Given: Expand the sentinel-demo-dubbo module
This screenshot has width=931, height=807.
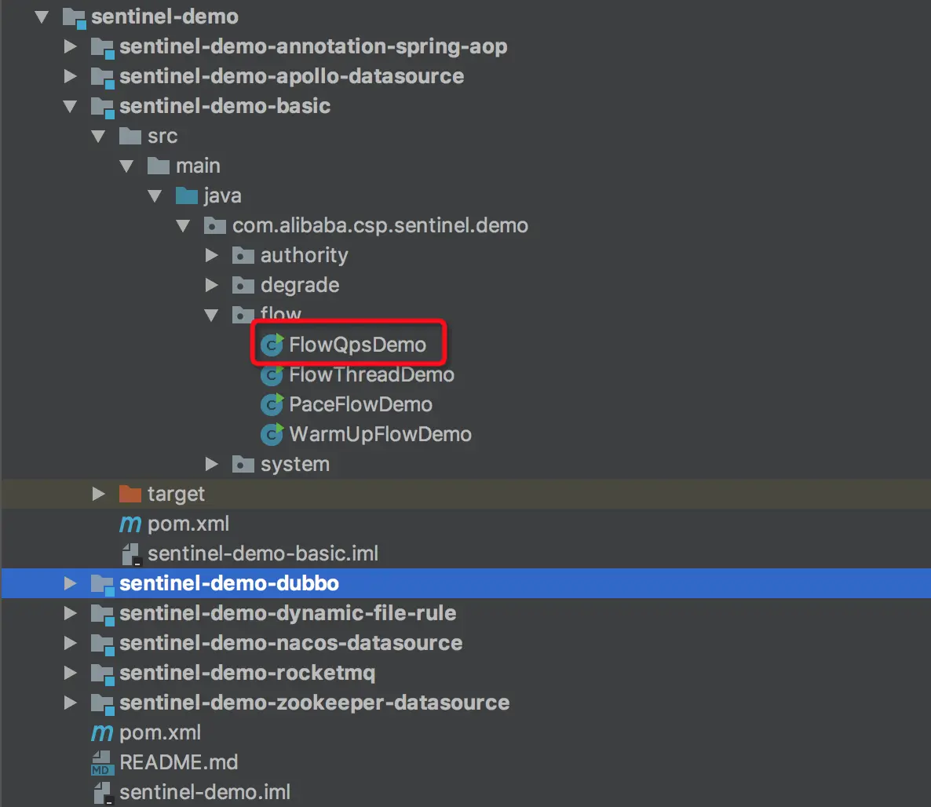Looking at the screenshot, I should [70, 583].
